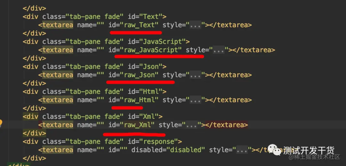Click the closing textarea tag on raw_Xml line
346x166 pixels.
click(x=227, y=125)
